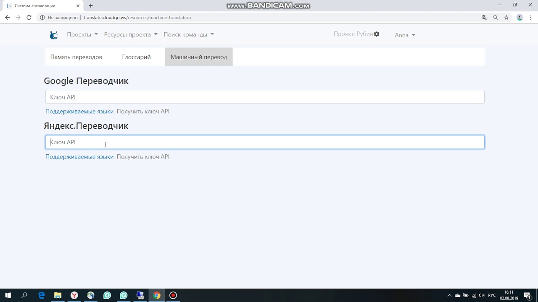
Task: Open Google Translate page icon in address bar
Action: pos(485,18)
